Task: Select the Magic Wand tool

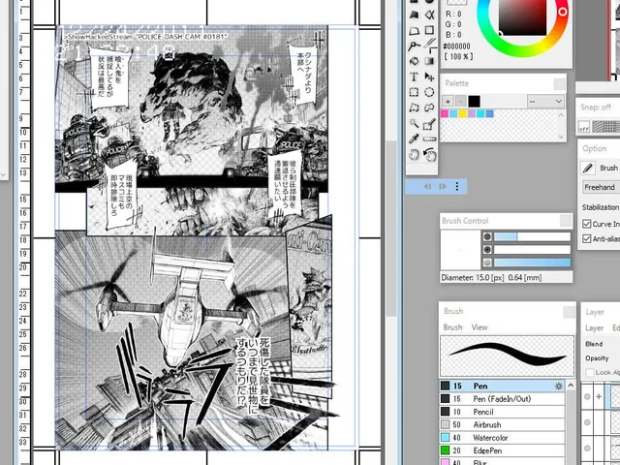Action: [414, 124]
